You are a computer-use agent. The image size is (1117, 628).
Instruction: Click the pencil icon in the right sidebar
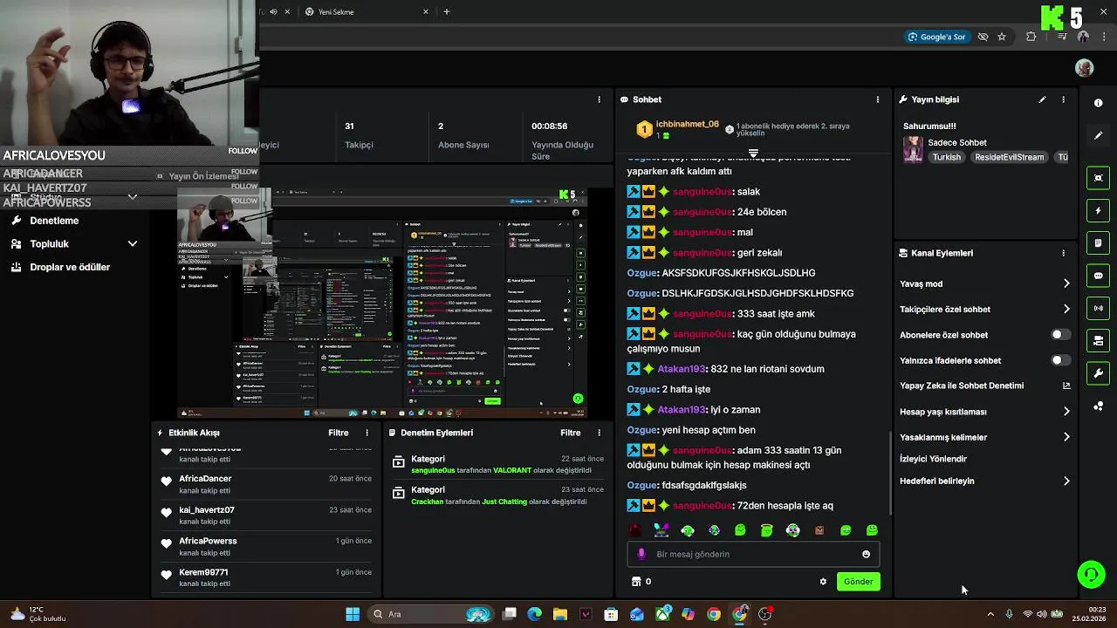pos(1098,136)
